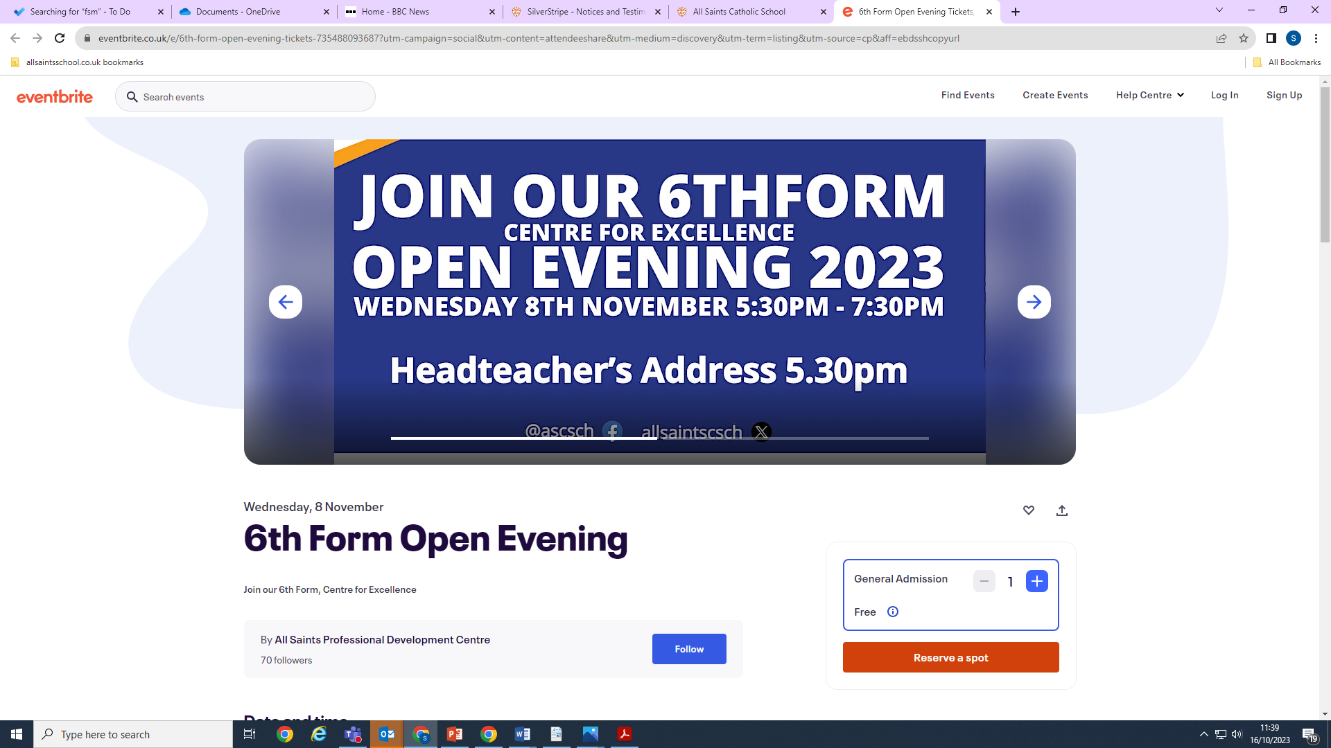
Task: Open tab search chevron in title bar
Action: [1219, 10]
